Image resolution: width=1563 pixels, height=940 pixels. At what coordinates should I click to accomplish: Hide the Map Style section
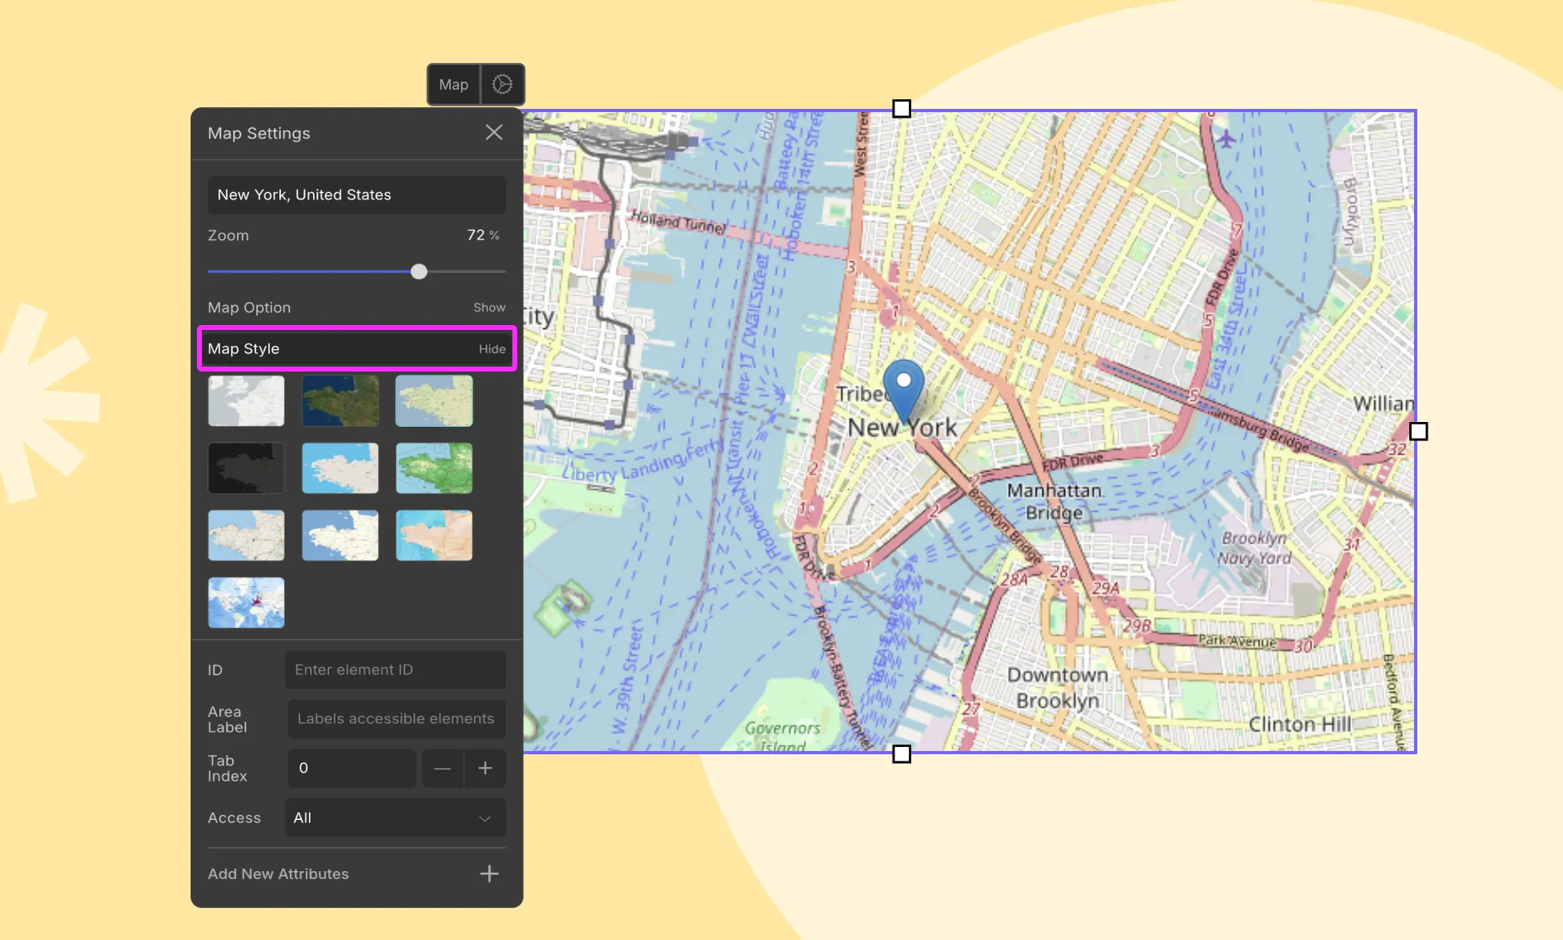coord(492,349)
